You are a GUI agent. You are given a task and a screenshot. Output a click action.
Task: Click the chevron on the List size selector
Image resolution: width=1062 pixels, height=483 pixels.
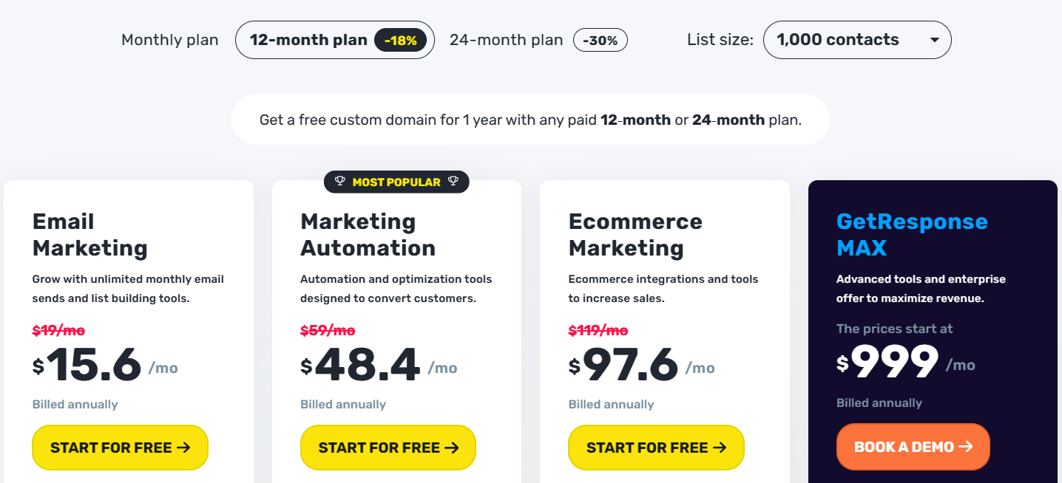[x=934, y=40]
